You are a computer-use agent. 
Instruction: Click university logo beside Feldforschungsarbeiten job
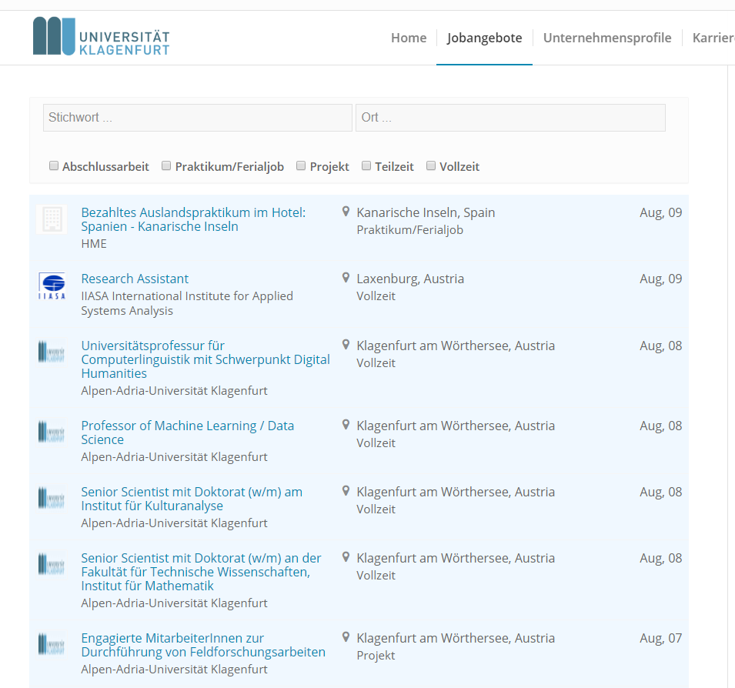52,644
